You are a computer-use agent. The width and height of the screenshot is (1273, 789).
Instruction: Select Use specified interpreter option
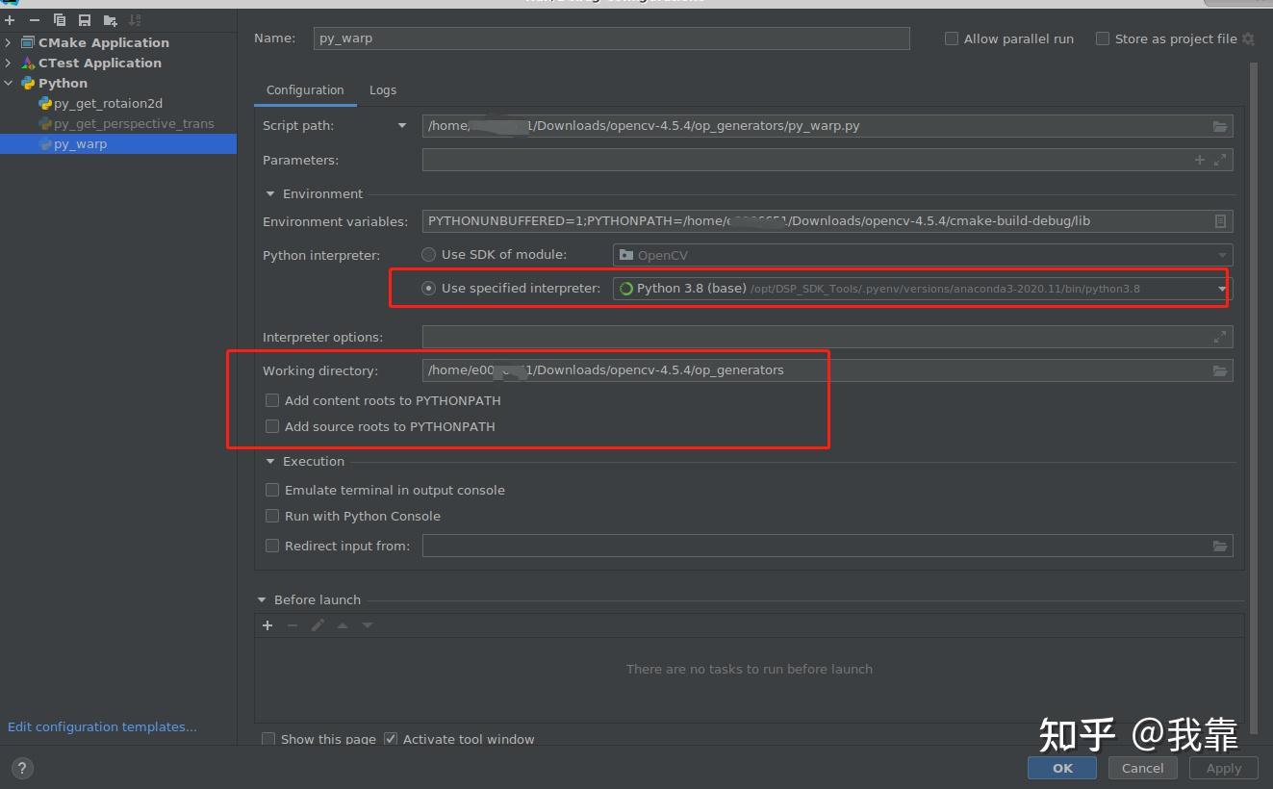click(429, 289)
